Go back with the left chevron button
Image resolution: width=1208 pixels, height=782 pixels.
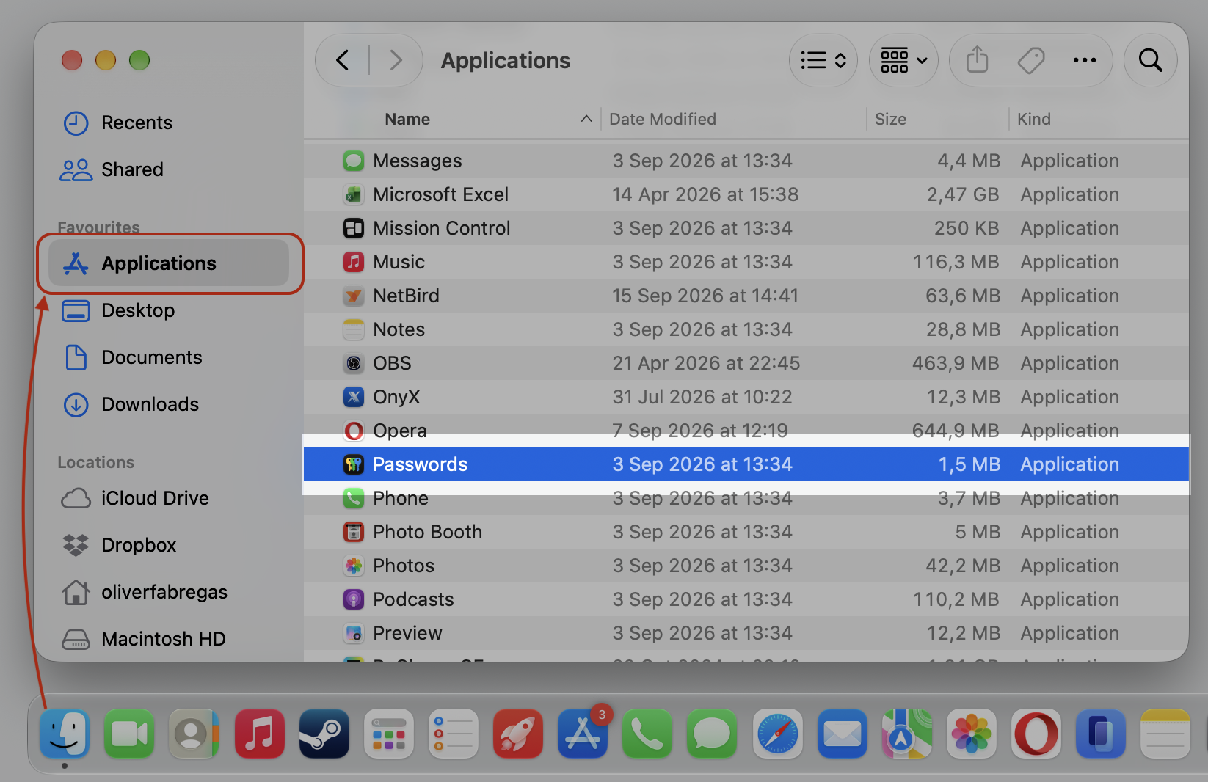[343, 60]
